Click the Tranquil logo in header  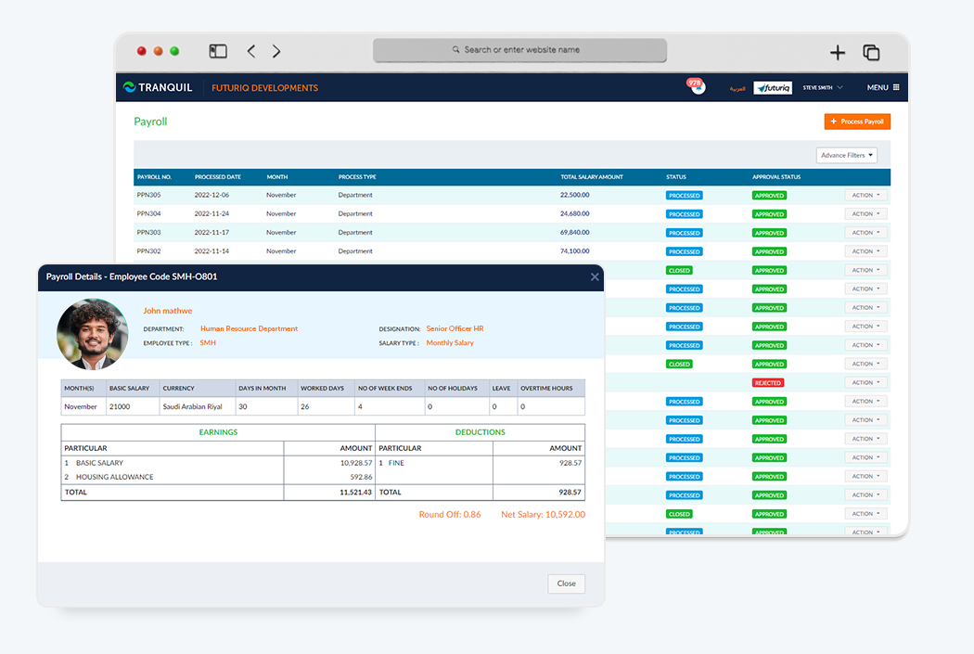[158, 87]
